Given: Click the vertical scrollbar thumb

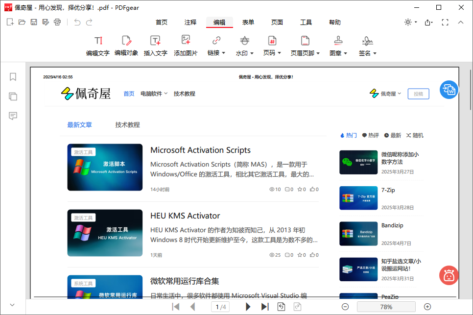Looking at the screenshot, I should (x=471, y=90).
